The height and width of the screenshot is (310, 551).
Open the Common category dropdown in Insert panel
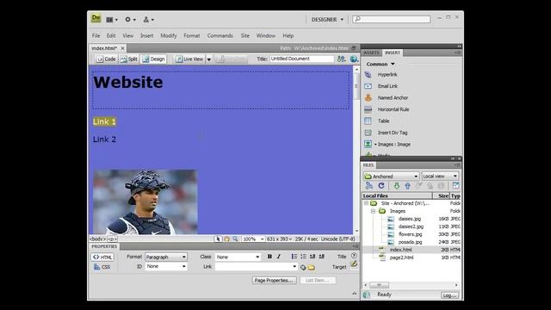[381, 64]
